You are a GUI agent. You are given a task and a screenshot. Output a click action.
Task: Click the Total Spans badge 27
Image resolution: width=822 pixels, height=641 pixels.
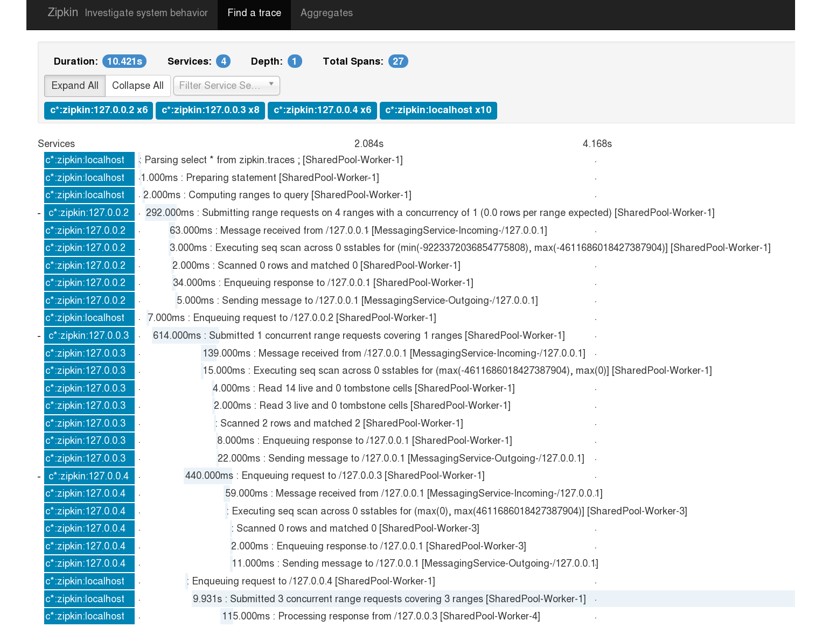(398, 61)
